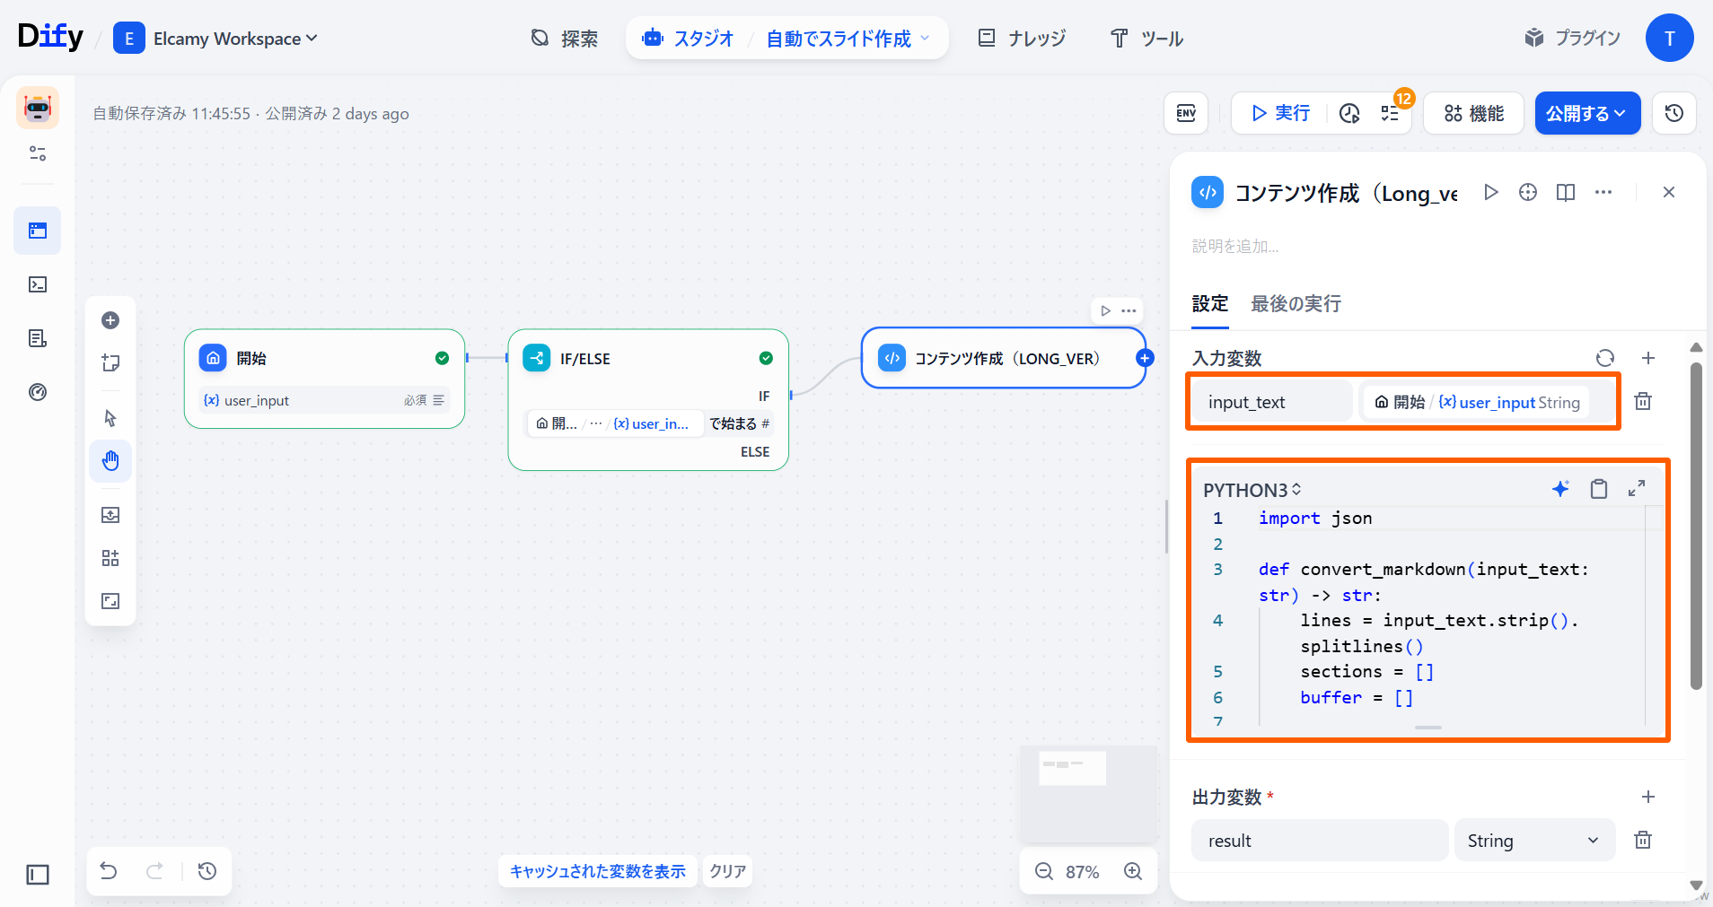Toggle the bottom-left sidebar panel icon
This screenshot has width=1713, height=907.
point(38,875)
